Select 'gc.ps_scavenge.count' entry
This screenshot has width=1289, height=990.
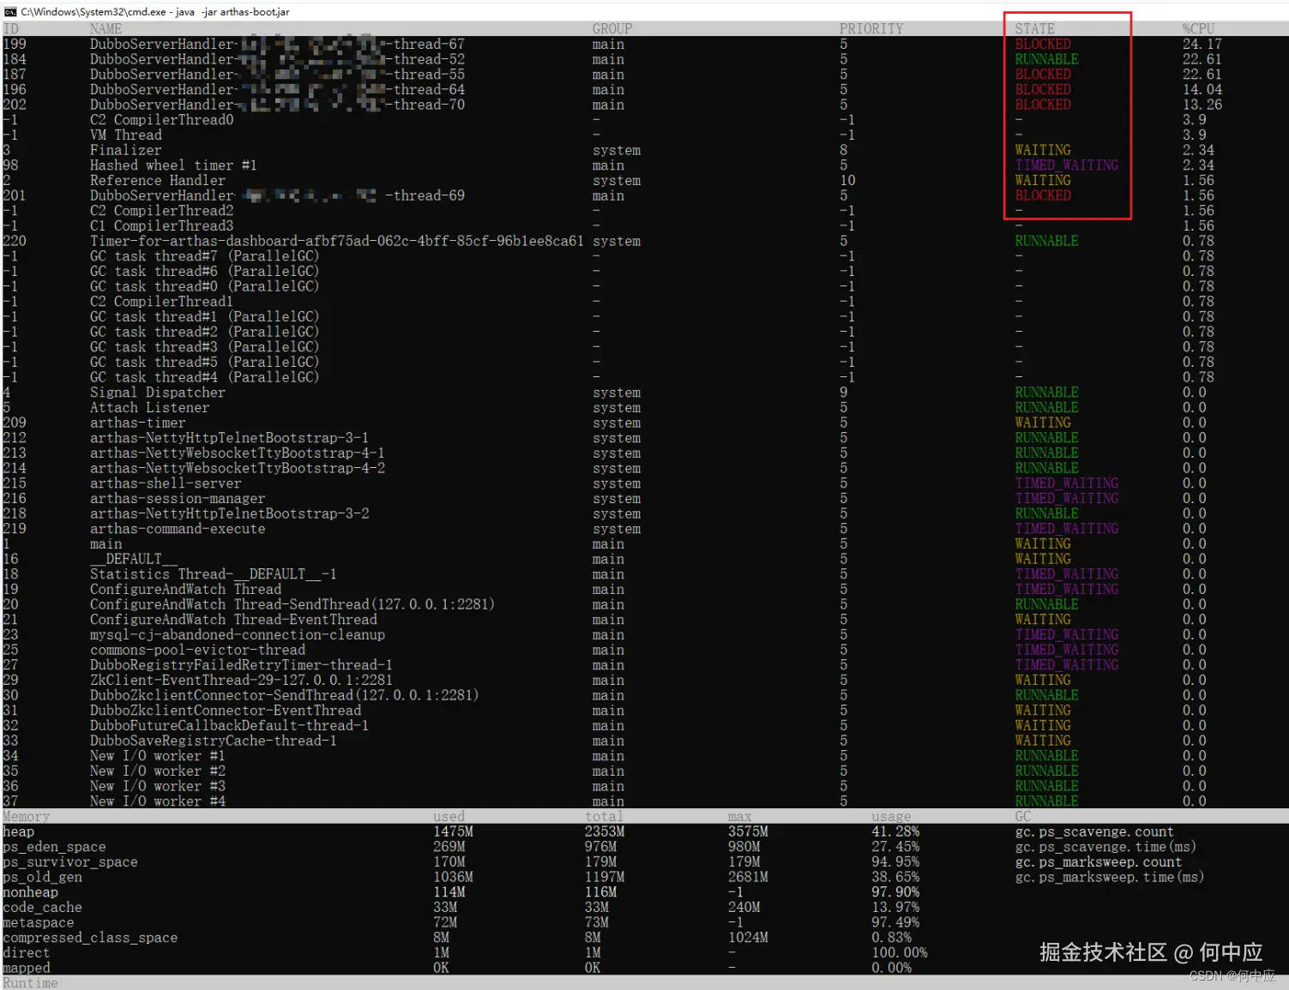coord(1094,831)
